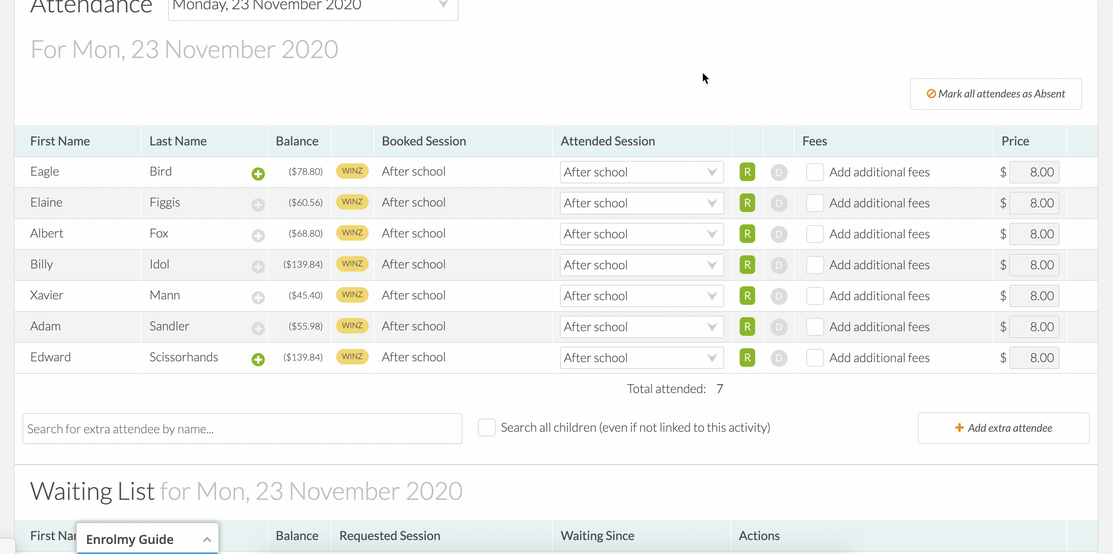Click grey plus icon for Elaine Figgis
1113x554 pixels.
(x=258, y=205)
